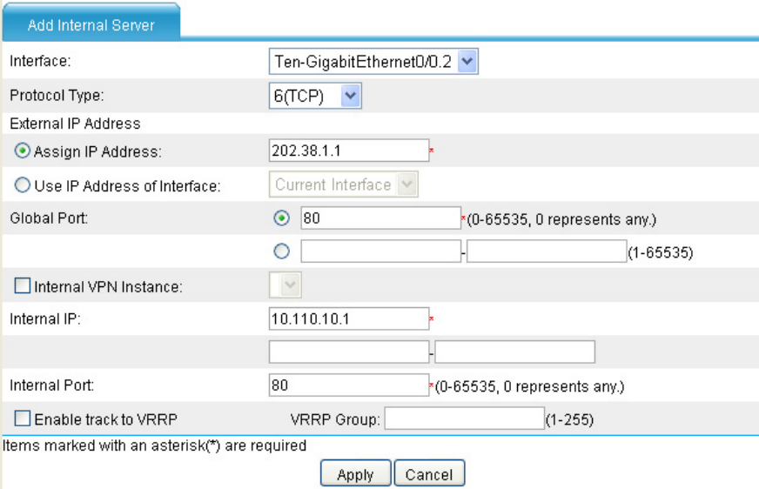Open the Interface dropdown Ten-GigabitEthernet0/0.2
Viewport: 759px width, 489px height.
point(373,62)
